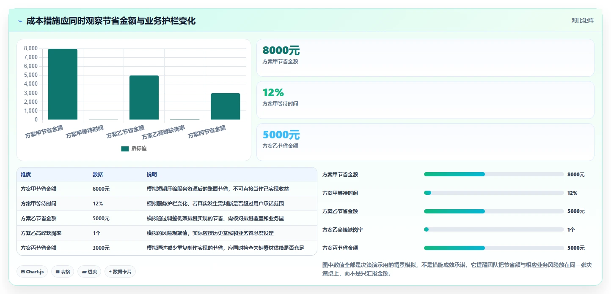
Task: Click the 方案丙节省金额 bar in the chart
Action: point(226,106)
